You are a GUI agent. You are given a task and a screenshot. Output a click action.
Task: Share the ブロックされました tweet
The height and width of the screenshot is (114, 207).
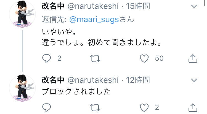192,107
